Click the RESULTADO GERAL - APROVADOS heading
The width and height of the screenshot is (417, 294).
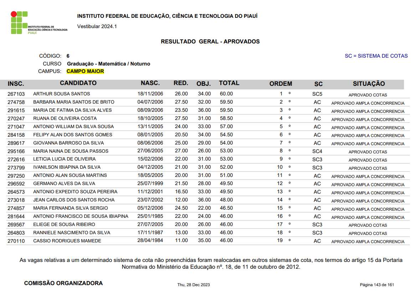(210, 42)
